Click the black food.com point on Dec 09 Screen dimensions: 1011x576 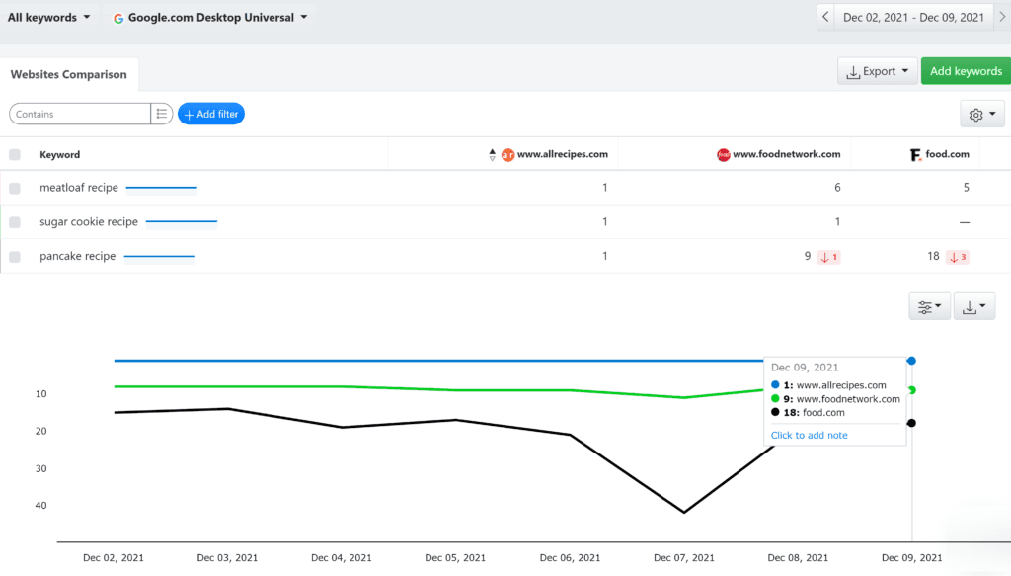[911, 423]
